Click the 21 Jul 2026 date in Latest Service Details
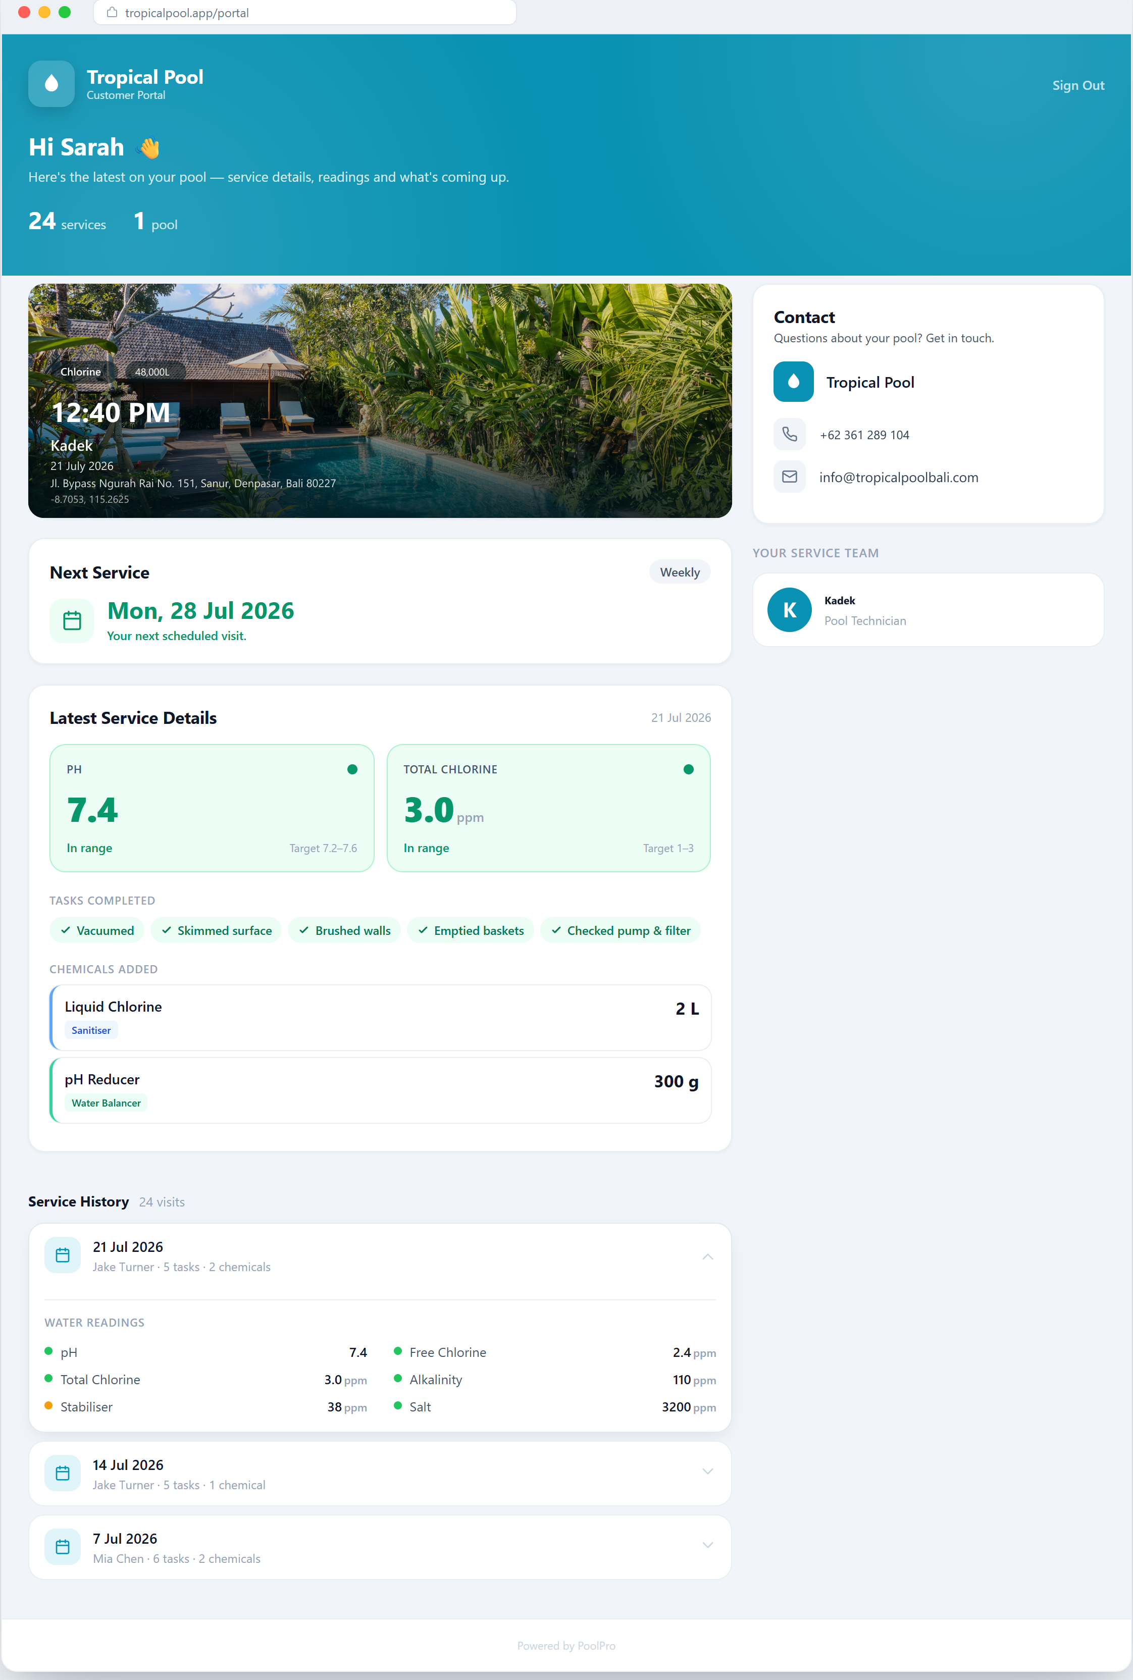The image size is (1133, 1680). (681, 717)
